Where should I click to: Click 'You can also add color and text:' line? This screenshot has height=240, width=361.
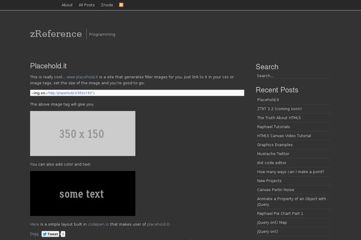point(60,164)
